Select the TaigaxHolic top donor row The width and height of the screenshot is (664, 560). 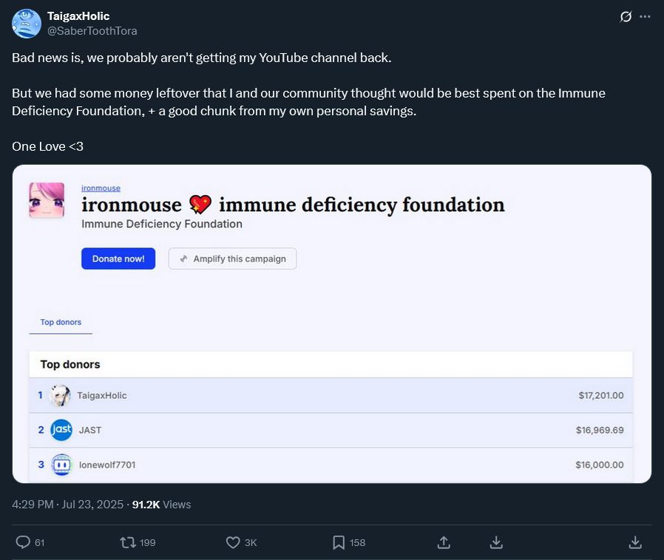tap(331, 395)
